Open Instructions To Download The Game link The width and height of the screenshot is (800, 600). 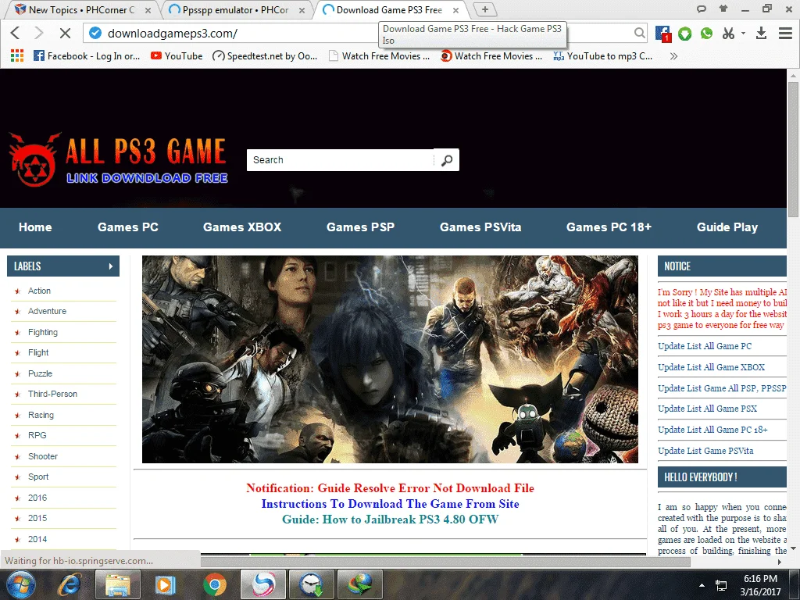coord(390,504)
